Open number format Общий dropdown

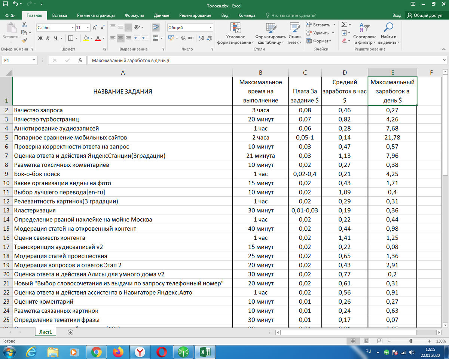pyautogui.click(x=211, y=28)
